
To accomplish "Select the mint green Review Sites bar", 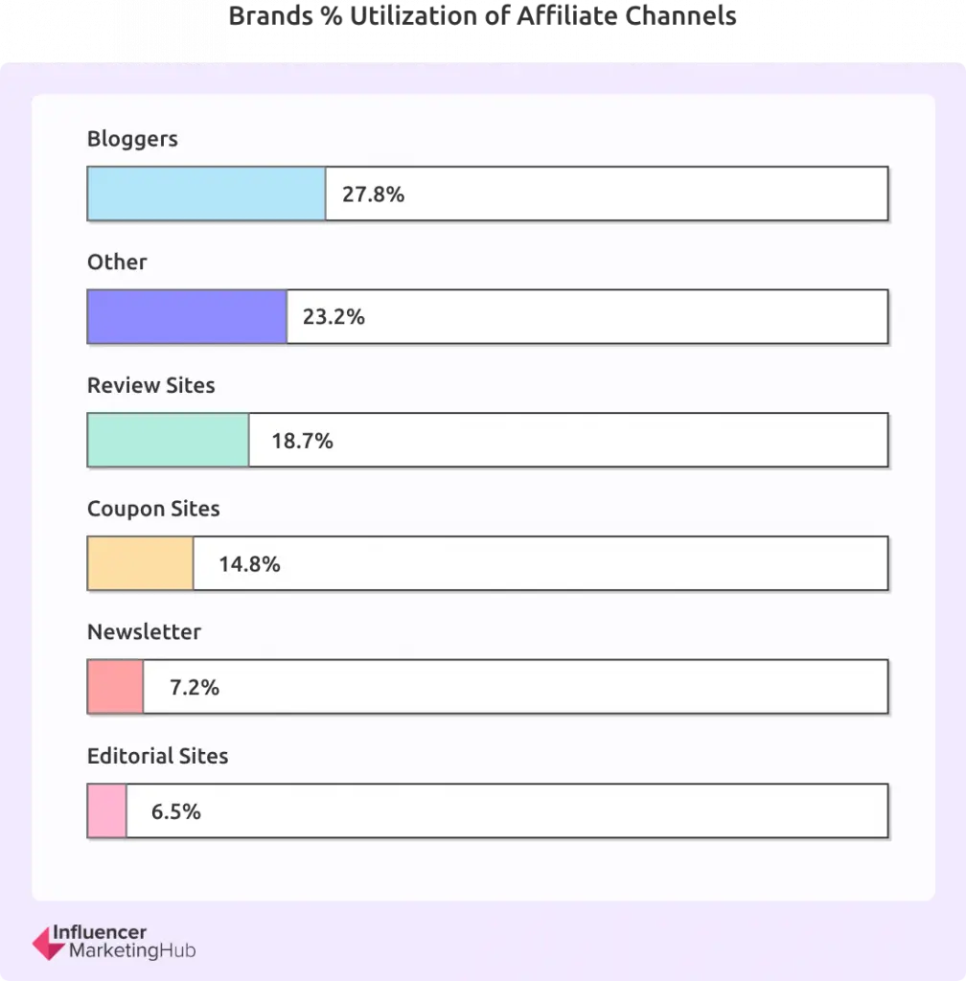I will (x=169, y=440).
